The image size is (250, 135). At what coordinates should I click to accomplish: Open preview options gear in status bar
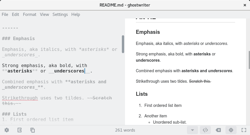click(x=7, y=130)
